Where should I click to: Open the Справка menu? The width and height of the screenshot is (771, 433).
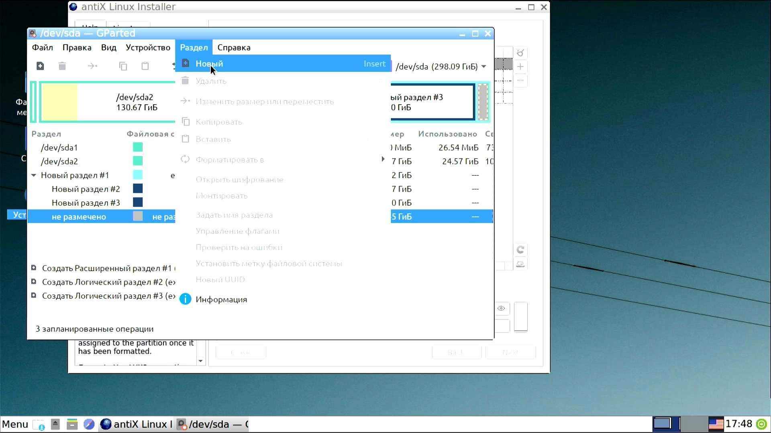tap(234, 48)
